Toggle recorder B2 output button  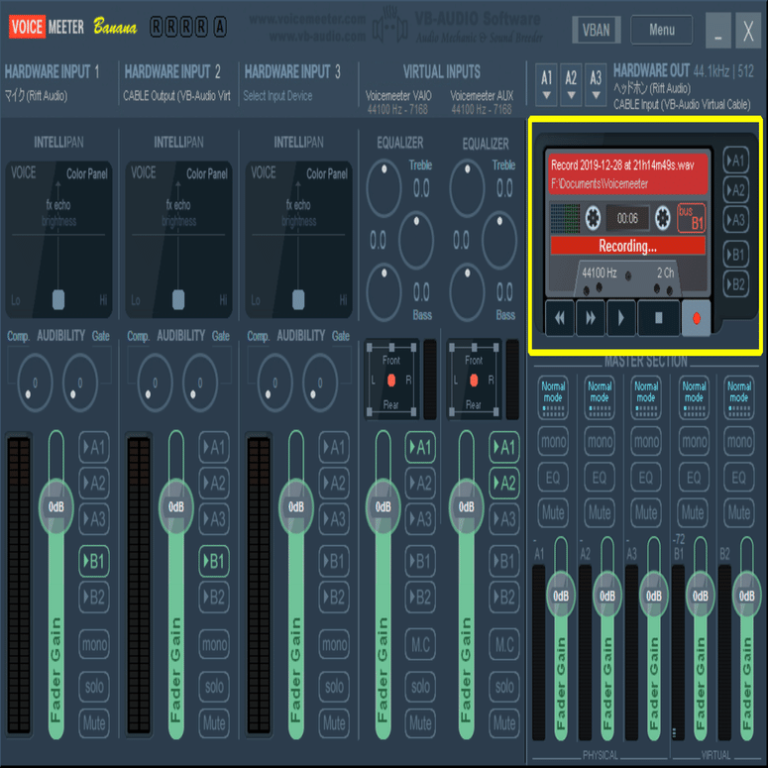735,284
